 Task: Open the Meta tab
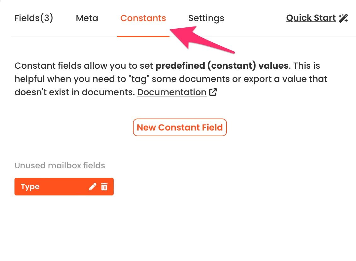pos(87,18)
